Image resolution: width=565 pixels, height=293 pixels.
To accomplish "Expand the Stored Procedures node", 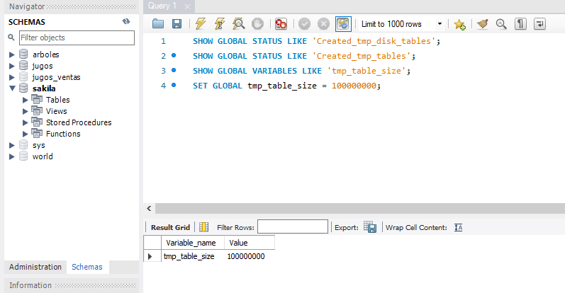I will pos(26,122).
